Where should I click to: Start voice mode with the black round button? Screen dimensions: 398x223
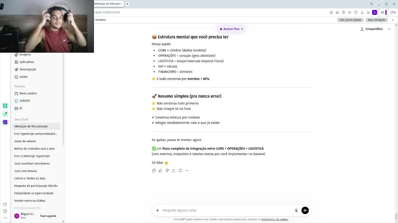pyautogui.click(x=305, y=210)
